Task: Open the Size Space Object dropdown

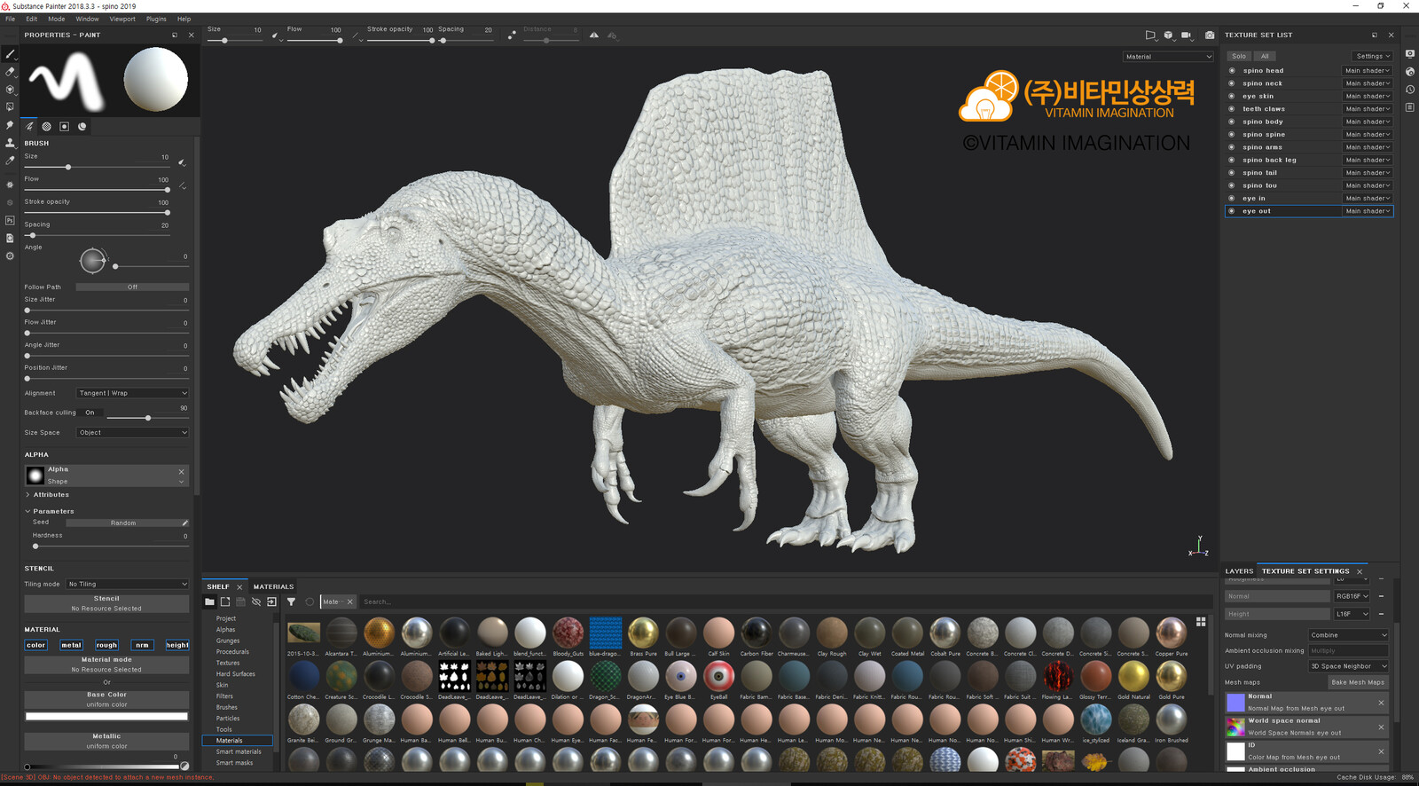Action: [x=132, y=433]
